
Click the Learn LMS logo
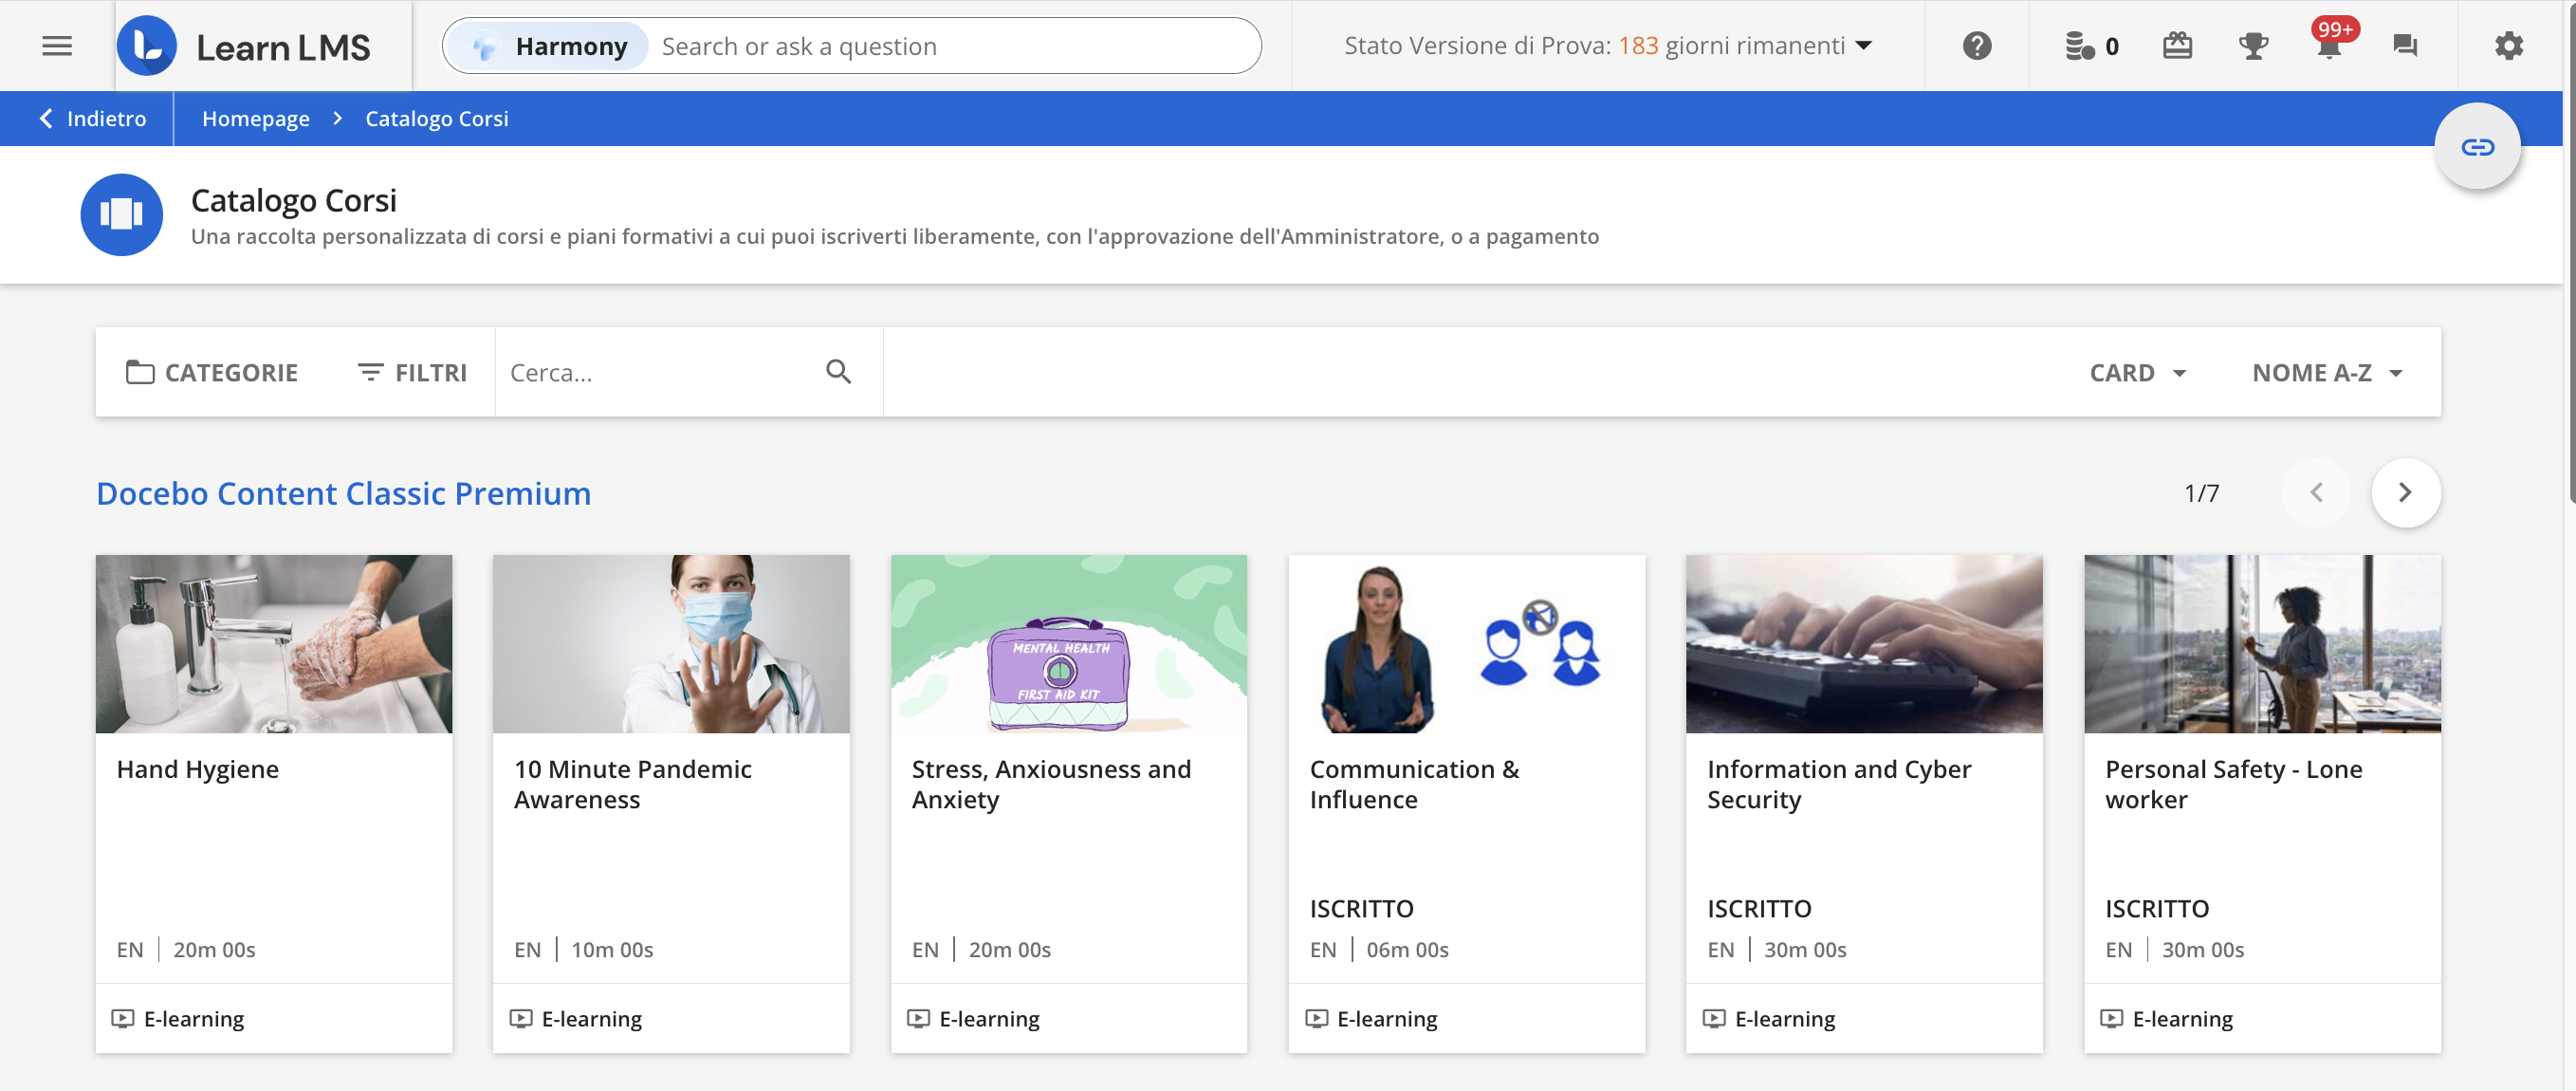pyautogui.click(x=244, y=46)
